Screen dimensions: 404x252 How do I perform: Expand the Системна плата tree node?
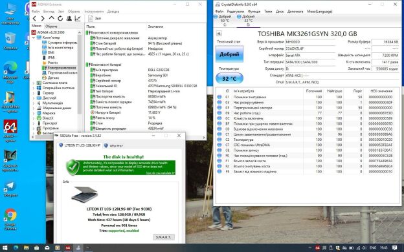(34, 83)
